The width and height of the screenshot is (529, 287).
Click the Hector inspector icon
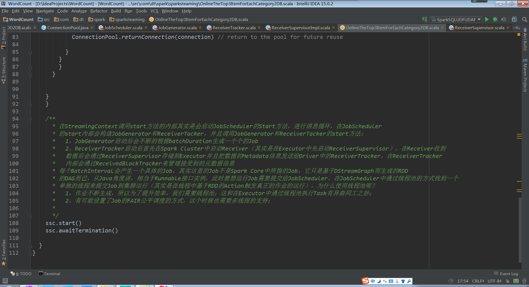(524, 281)
